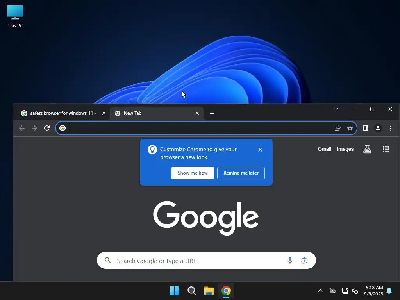Switch to 'safest browser for windows 11' tab
This screenshot has width=400, height=300.
pyautogui.click(x=61, y=113)
